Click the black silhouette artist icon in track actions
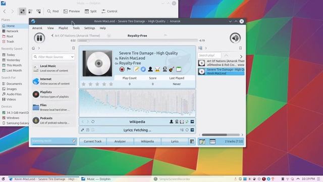323x182 pixels. (x=150, y=69)
